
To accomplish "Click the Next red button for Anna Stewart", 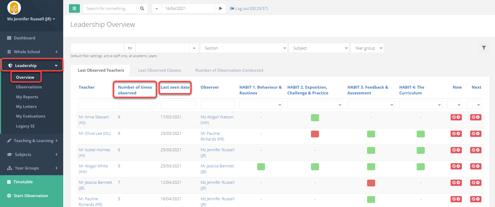I will click(x=476, y=117).
